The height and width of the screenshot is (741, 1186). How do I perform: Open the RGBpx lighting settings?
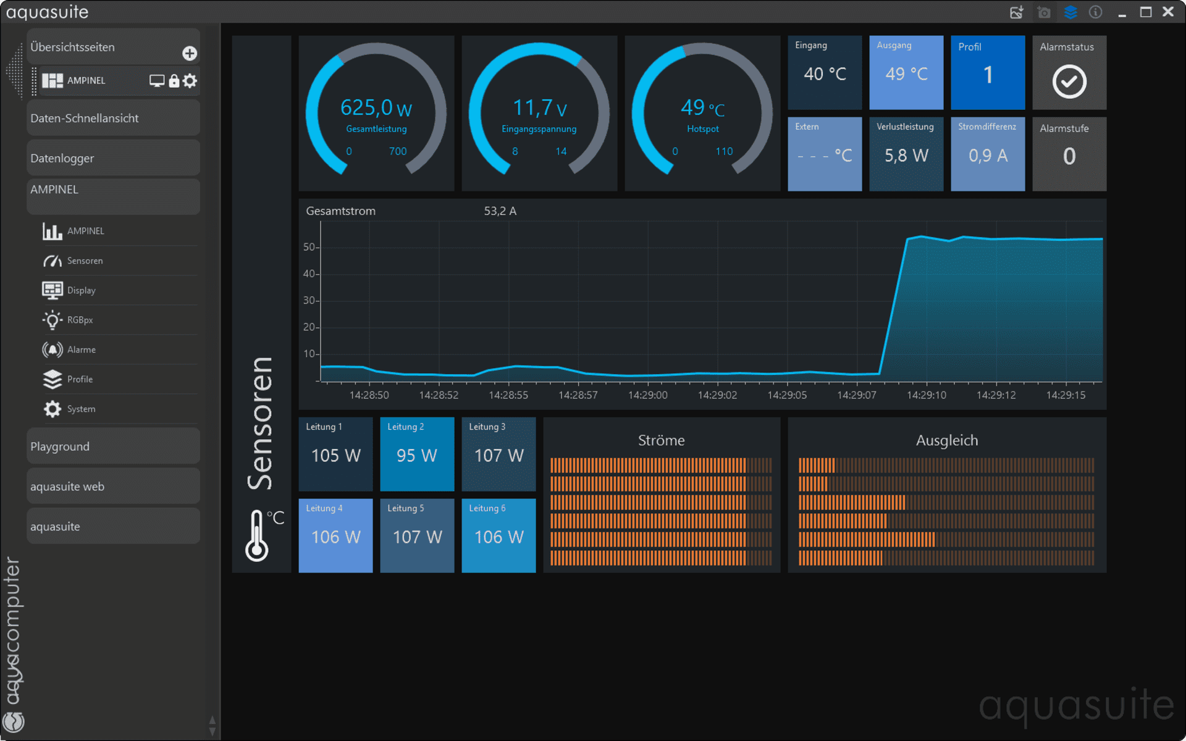(80, 320)
